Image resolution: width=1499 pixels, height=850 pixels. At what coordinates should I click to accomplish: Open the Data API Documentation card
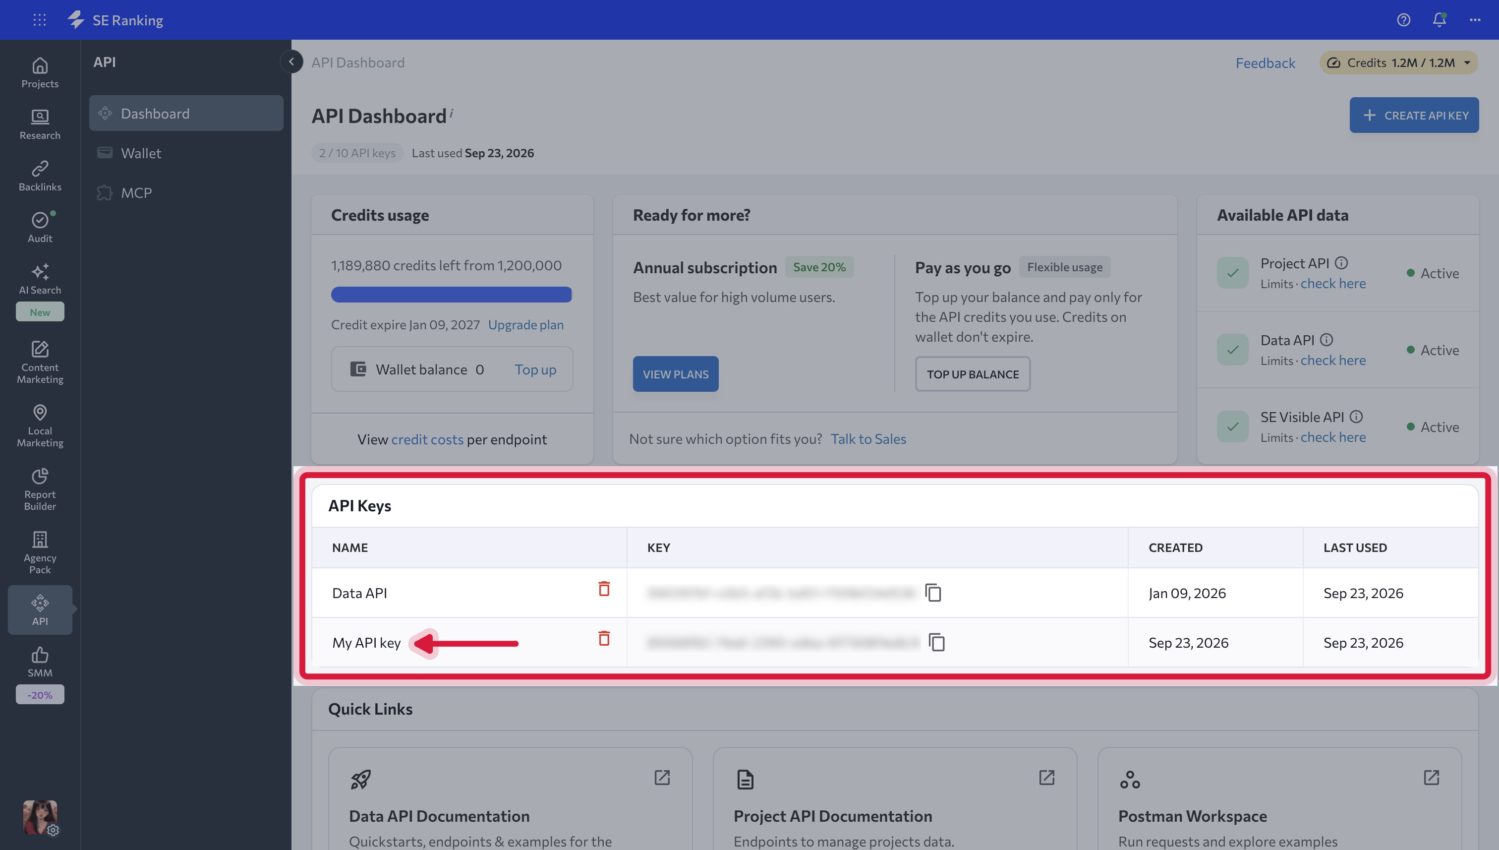[510, 798]
